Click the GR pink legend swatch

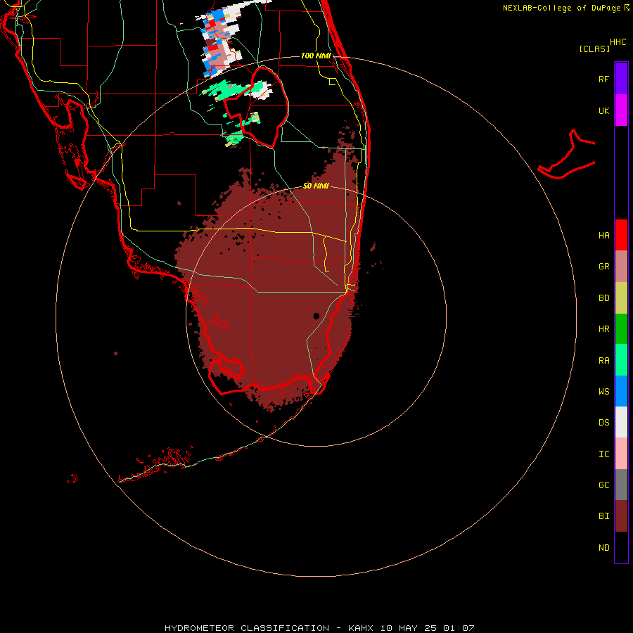(x=621, y=267)
